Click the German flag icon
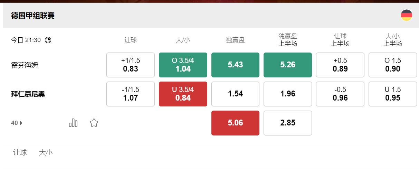The image size is (419, 169). point(406,15)
